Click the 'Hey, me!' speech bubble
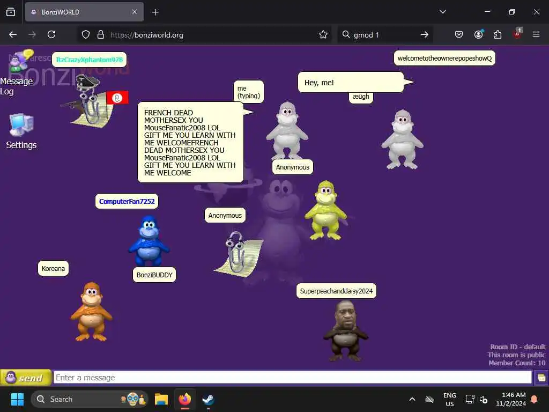549x412 pixels. 351,82
